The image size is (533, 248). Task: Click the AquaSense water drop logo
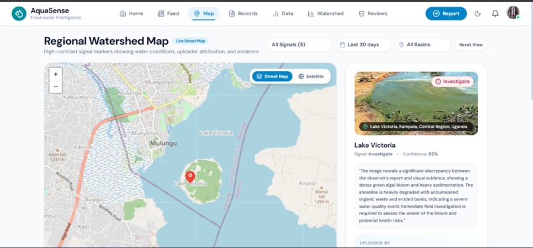19,14
